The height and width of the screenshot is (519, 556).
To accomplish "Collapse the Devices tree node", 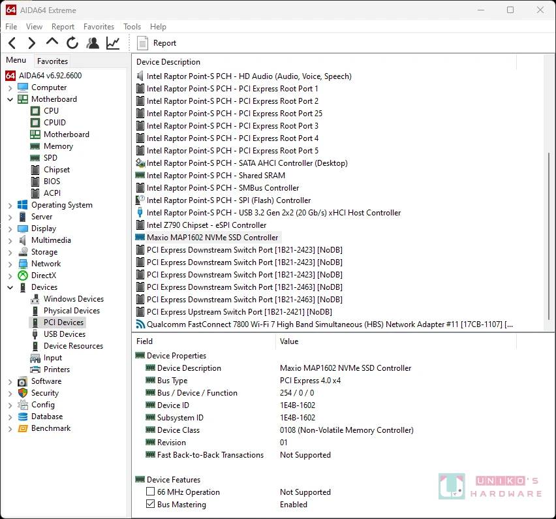I will (10, 287).
